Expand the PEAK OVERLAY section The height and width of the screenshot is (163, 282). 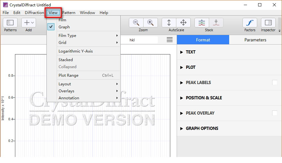(x=181, y=113)
